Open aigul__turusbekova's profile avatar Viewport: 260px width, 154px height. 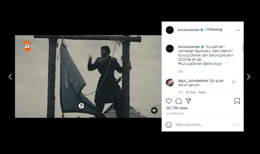[170, 82]
